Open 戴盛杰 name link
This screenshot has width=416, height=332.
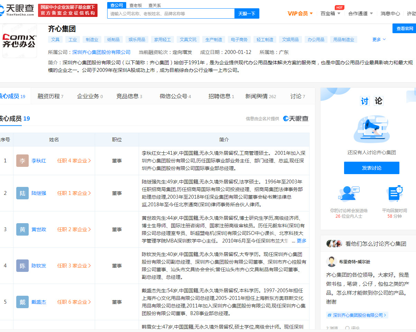pos(39,302)
